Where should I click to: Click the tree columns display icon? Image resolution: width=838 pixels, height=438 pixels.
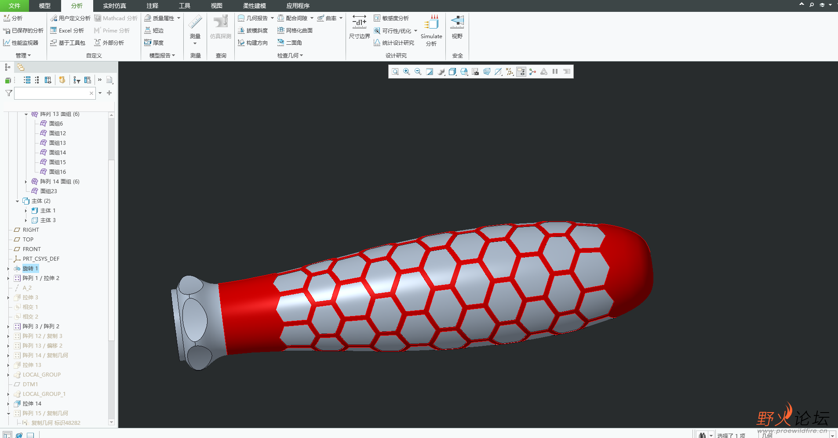(x=88, y=80)
